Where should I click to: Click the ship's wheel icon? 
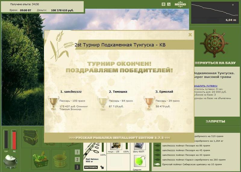pyautogui.click(x=214, y=44)
